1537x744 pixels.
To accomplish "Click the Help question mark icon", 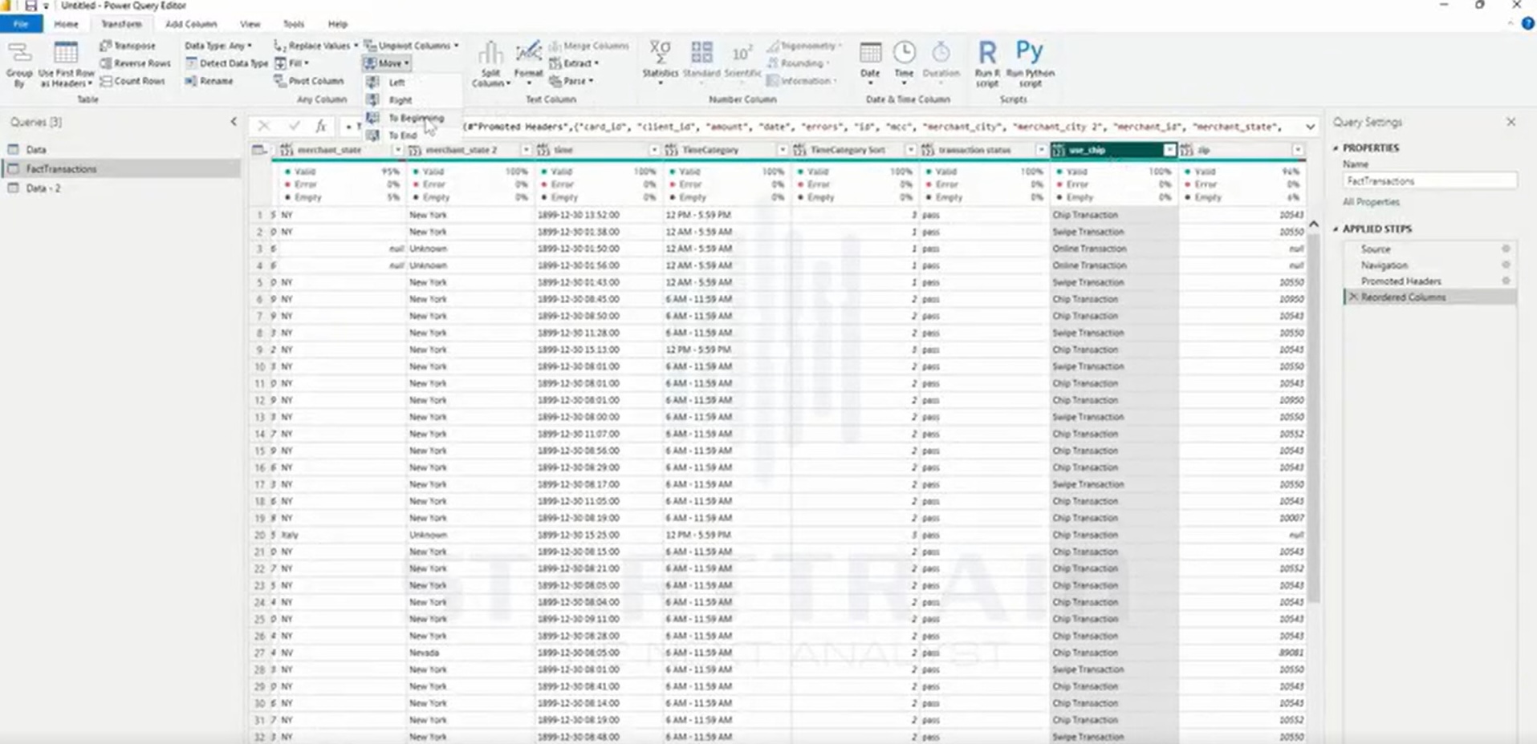I will pyautogui.click(x=1528, y=24).
